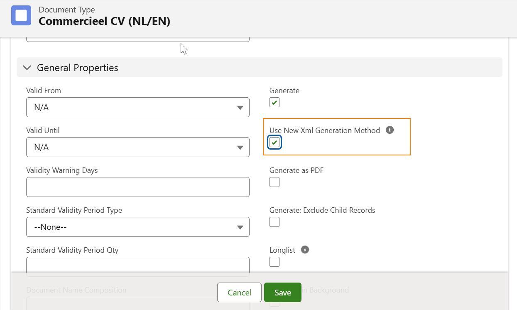
Task: Click the Validity Warning Days field
Action: click(x=137, y=187)
